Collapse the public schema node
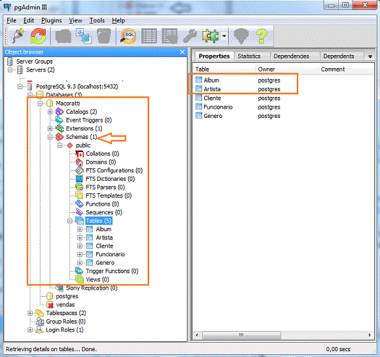380x357 pixels. (60, 145)
